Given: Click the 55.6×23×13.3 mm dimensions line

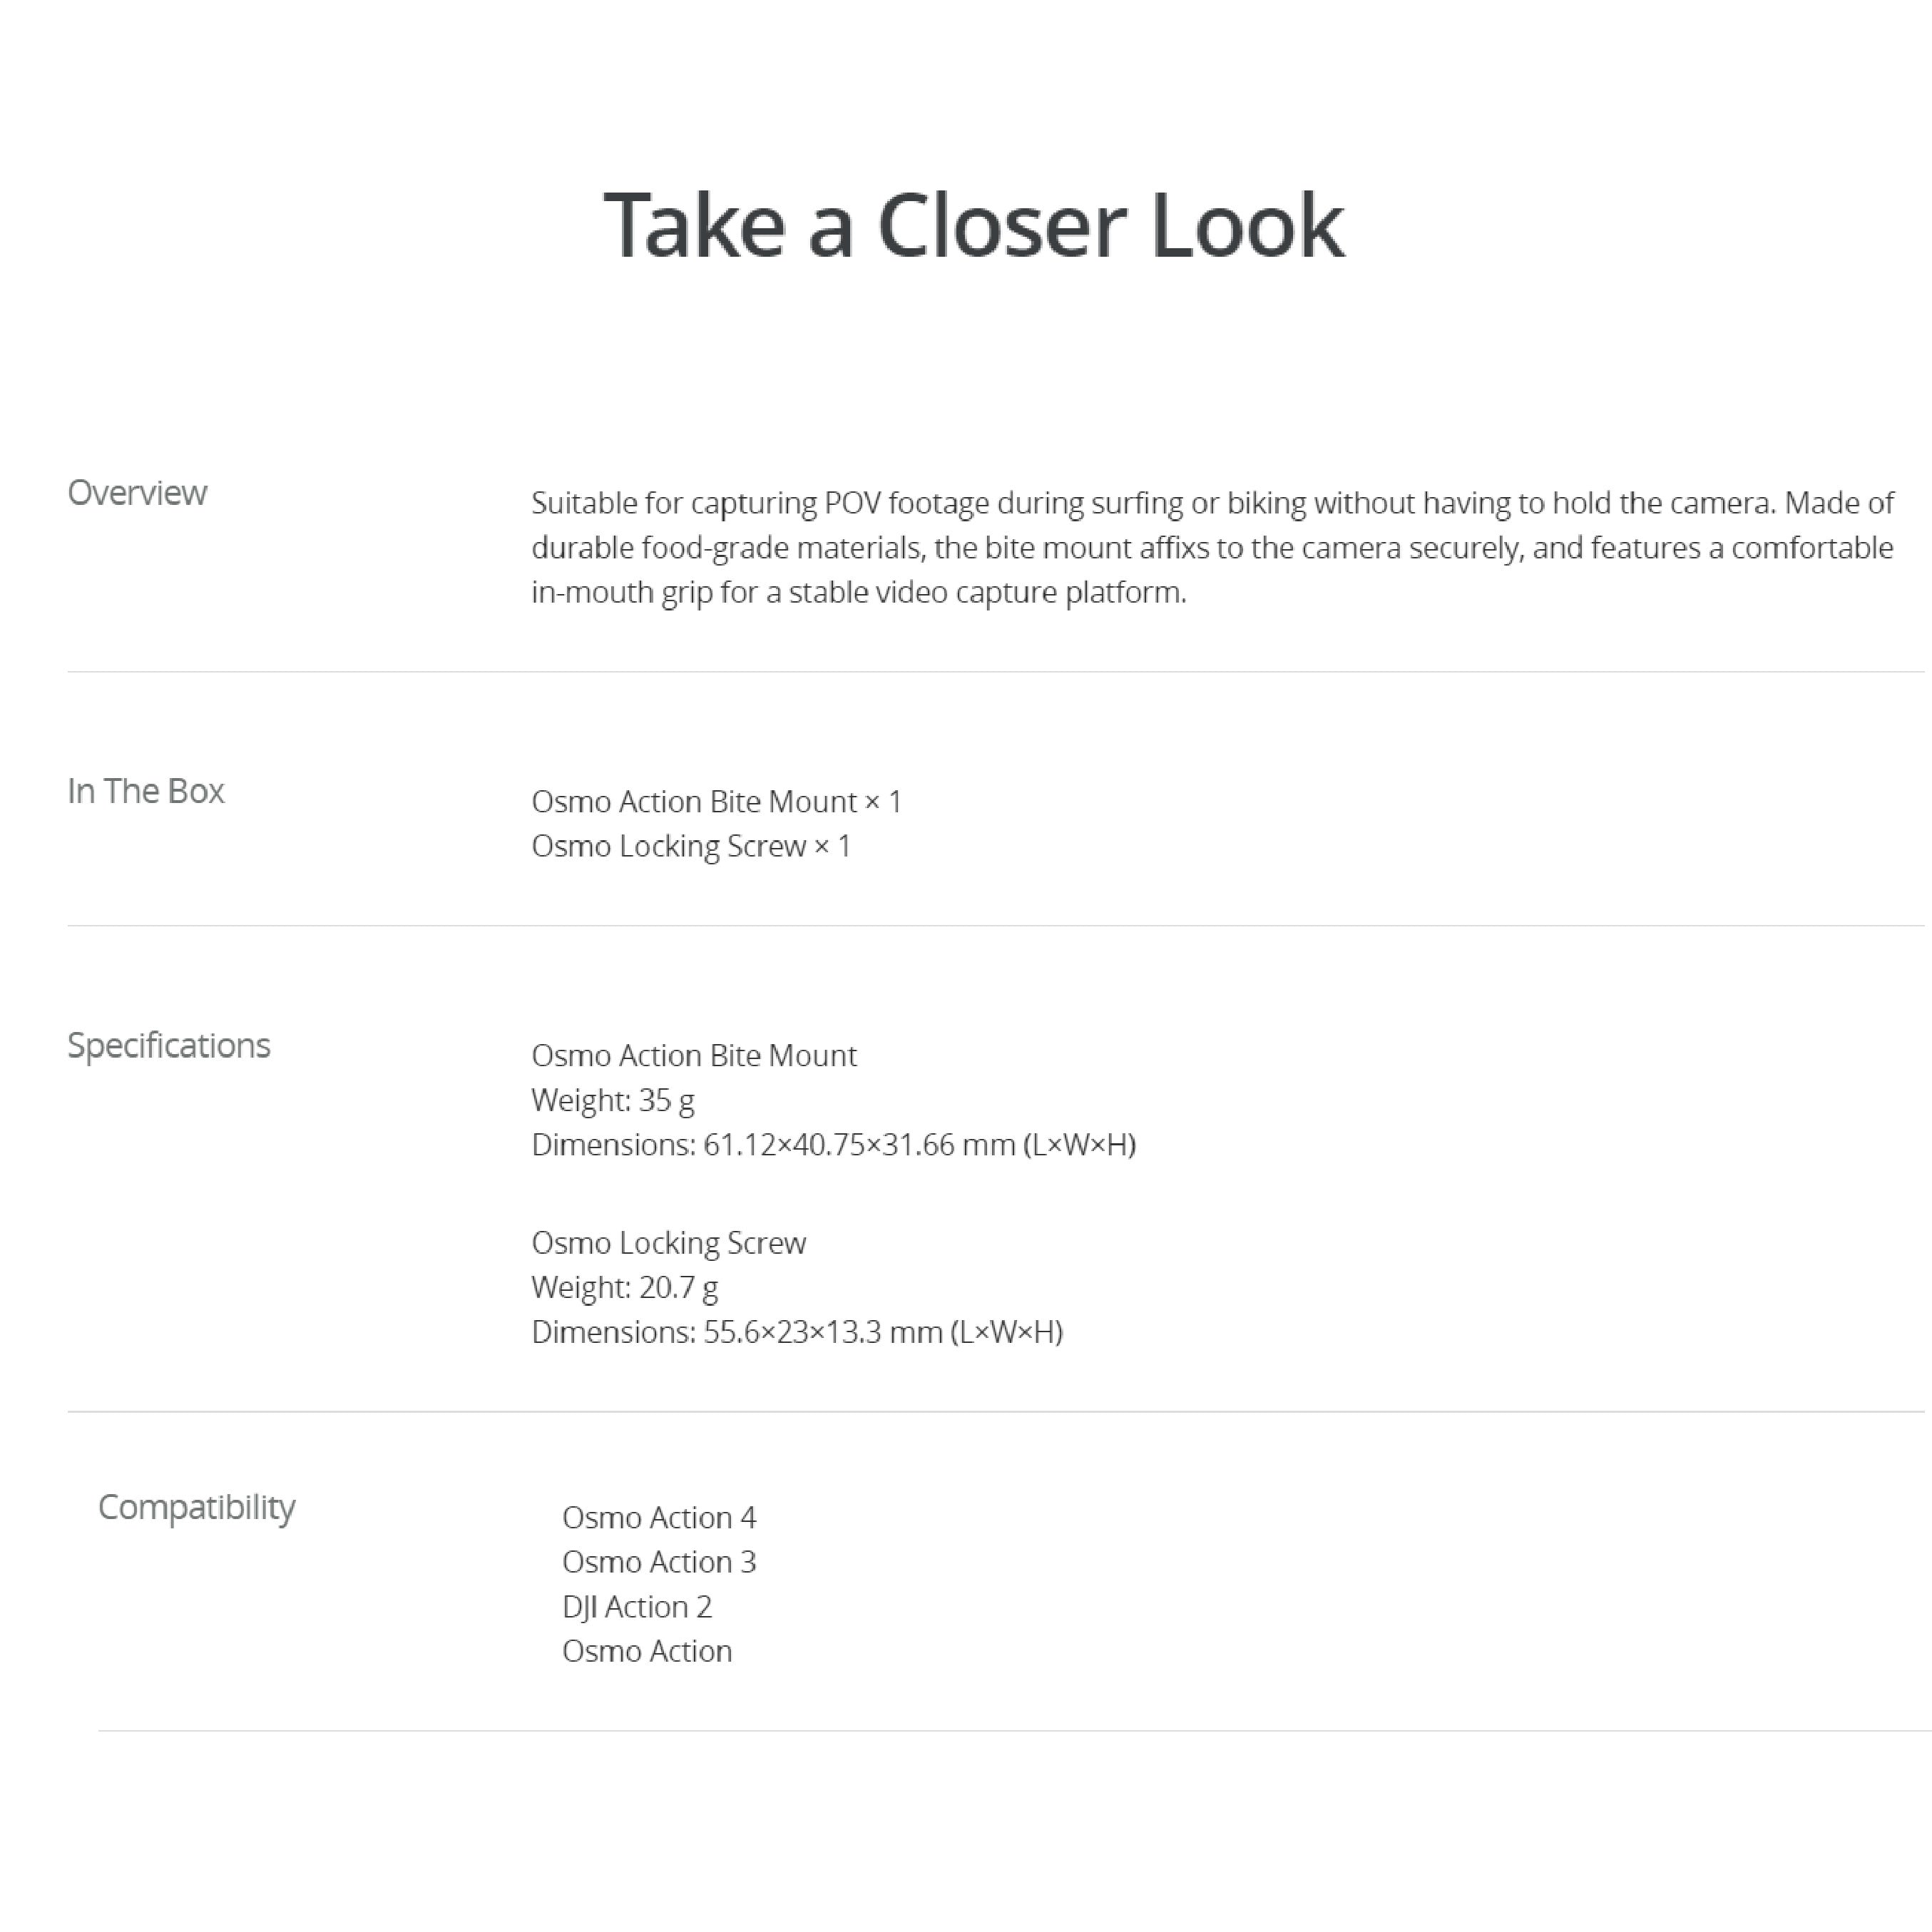Looking at the screenshot, I should pyautogui.click(x=796, y=1332).
